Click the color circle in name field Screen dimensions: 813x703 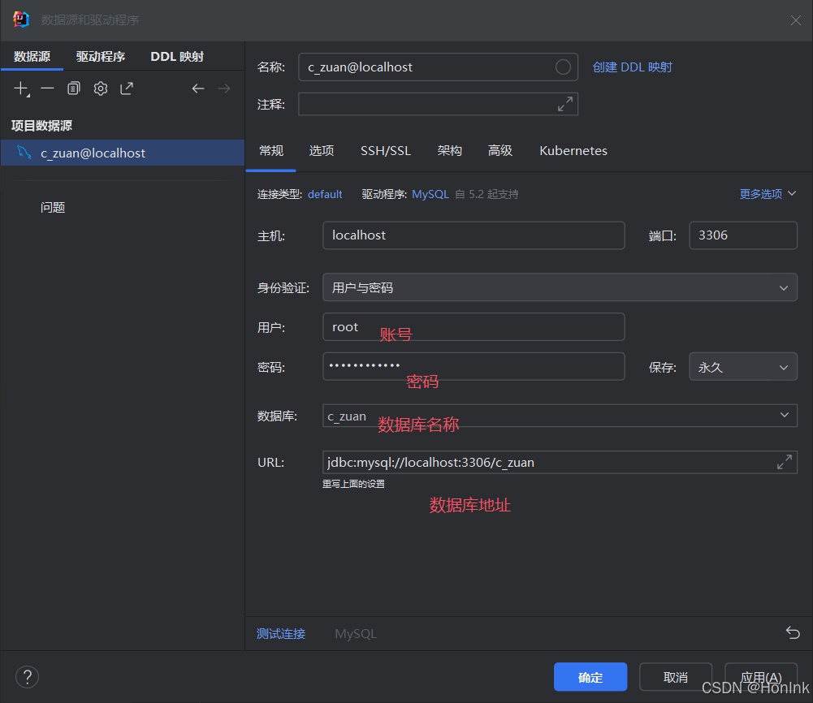pos(563,67)
